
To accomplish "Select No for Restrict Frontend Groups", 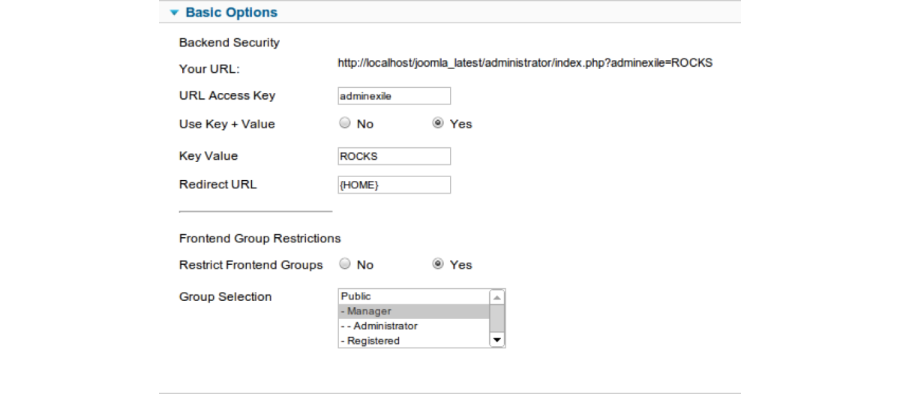I will click(345, 264).
